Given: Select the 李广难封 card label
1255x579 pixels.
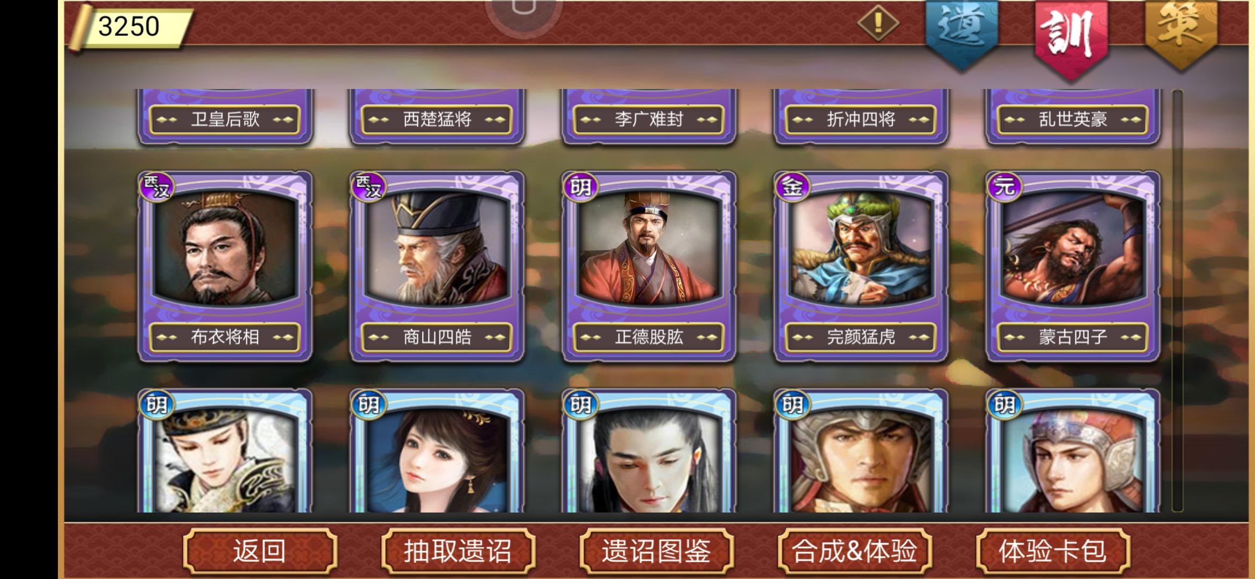Looking at the screenshot, I should pyautogui.click(x=649, y=119).
